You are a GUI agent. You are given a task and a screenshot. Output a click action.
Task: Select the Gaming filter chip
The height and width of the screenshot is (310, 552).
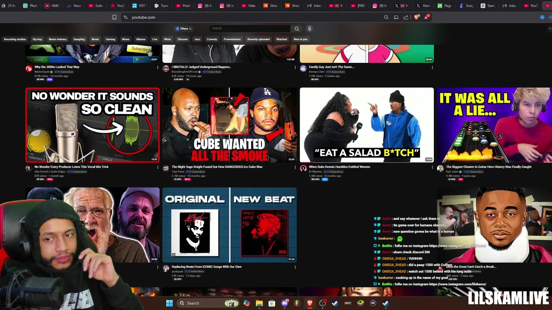pyautogui.click(x=110, y=39)
